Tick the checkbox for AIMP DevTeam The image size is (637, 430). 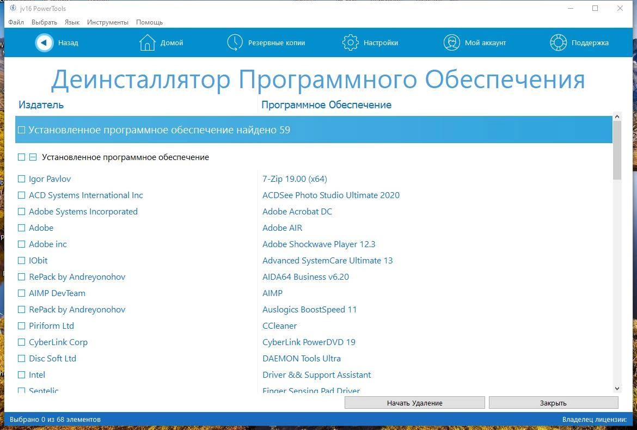coord(22,293)
